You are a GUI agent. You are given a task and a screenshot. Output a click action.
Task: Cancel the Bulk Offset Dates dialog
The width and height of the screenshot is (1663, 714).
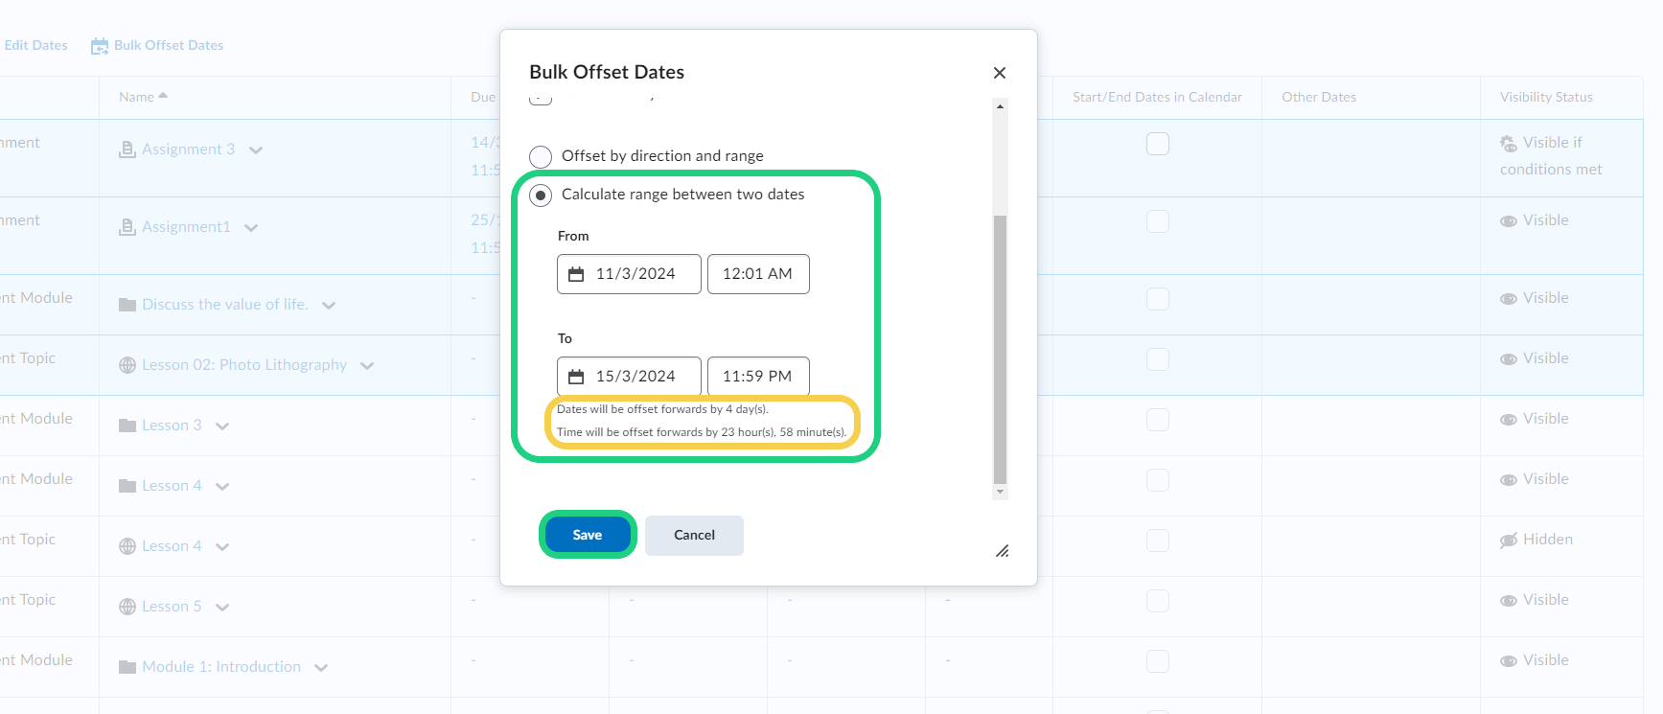click(694, 535)
